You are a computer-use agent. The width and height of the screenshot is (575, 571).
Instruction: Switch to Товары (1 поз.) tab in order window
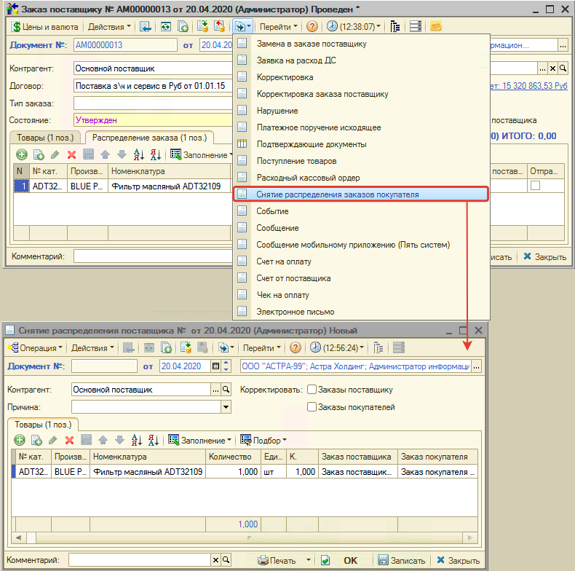[45, 138]
